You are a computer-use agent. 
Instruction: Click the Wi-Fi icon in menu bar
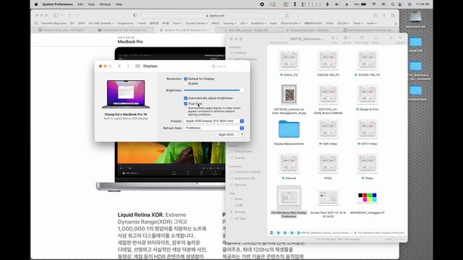(374, 4)
